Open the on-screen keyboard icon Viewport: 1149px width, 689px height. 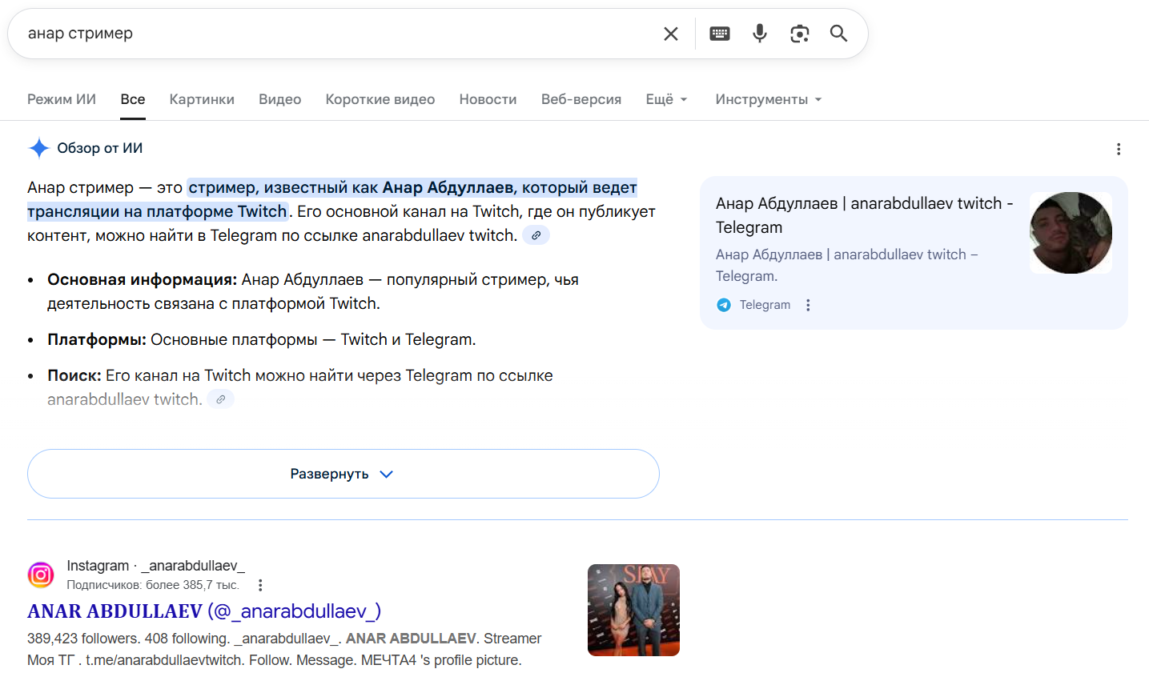pos(720,34)
